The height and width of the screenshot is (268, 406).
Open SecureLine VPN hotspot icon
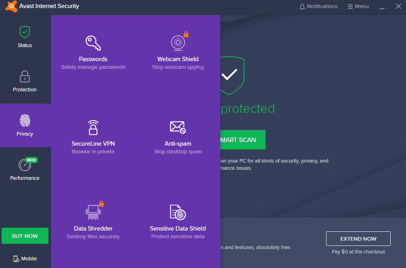click(x=93, y=126)
